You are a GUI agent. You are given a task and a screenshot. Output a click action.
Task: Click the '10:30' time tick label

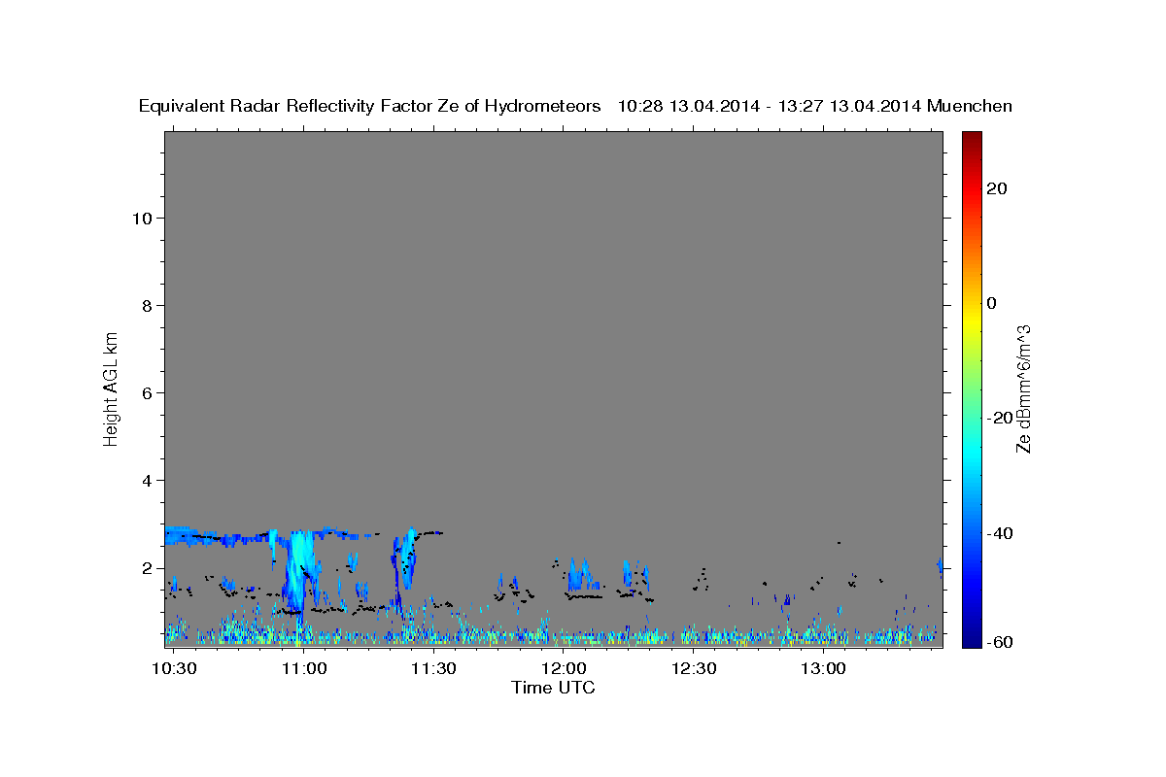(x=174, y=669)
